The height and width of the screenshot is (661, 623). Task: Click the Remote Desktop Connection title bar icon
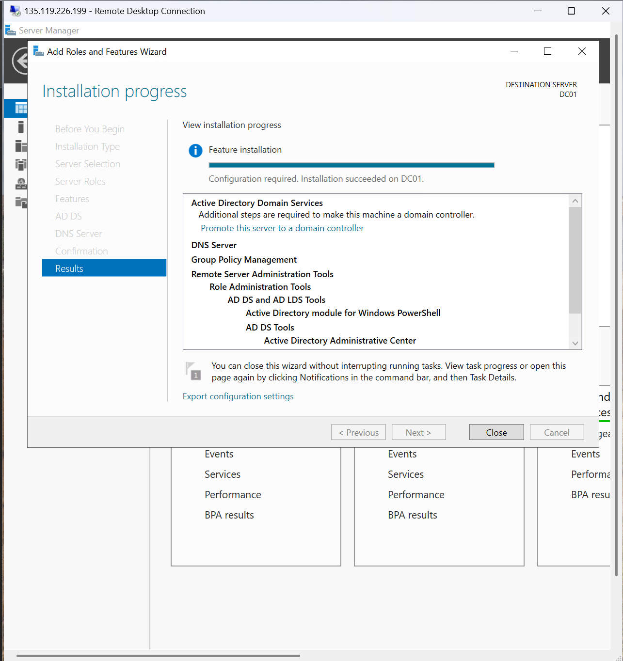pos(15,10)
